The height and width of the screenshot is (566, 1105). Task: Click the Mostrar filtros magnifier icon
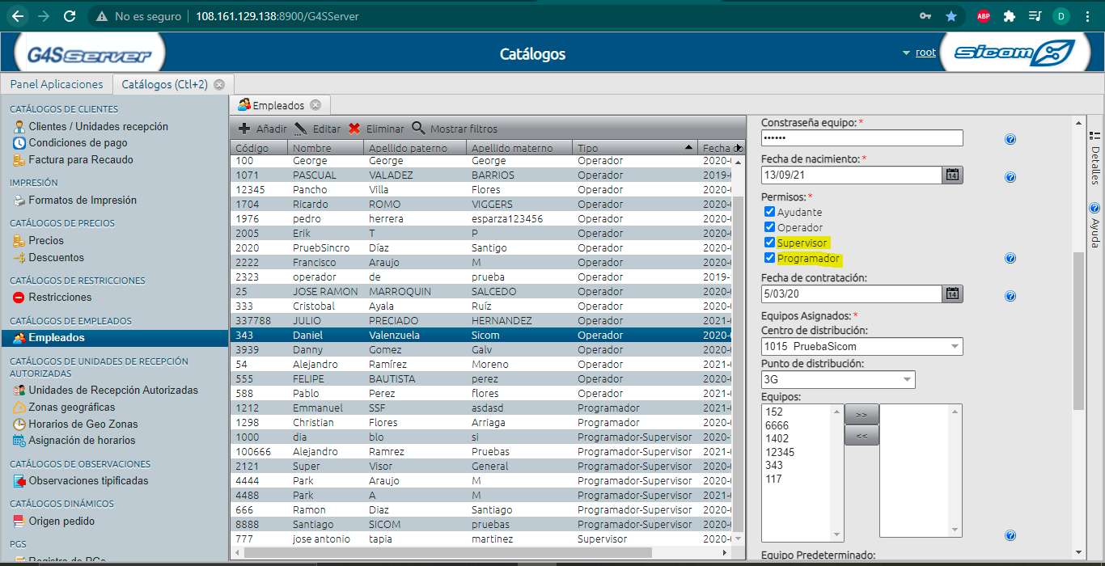point(418,128)
